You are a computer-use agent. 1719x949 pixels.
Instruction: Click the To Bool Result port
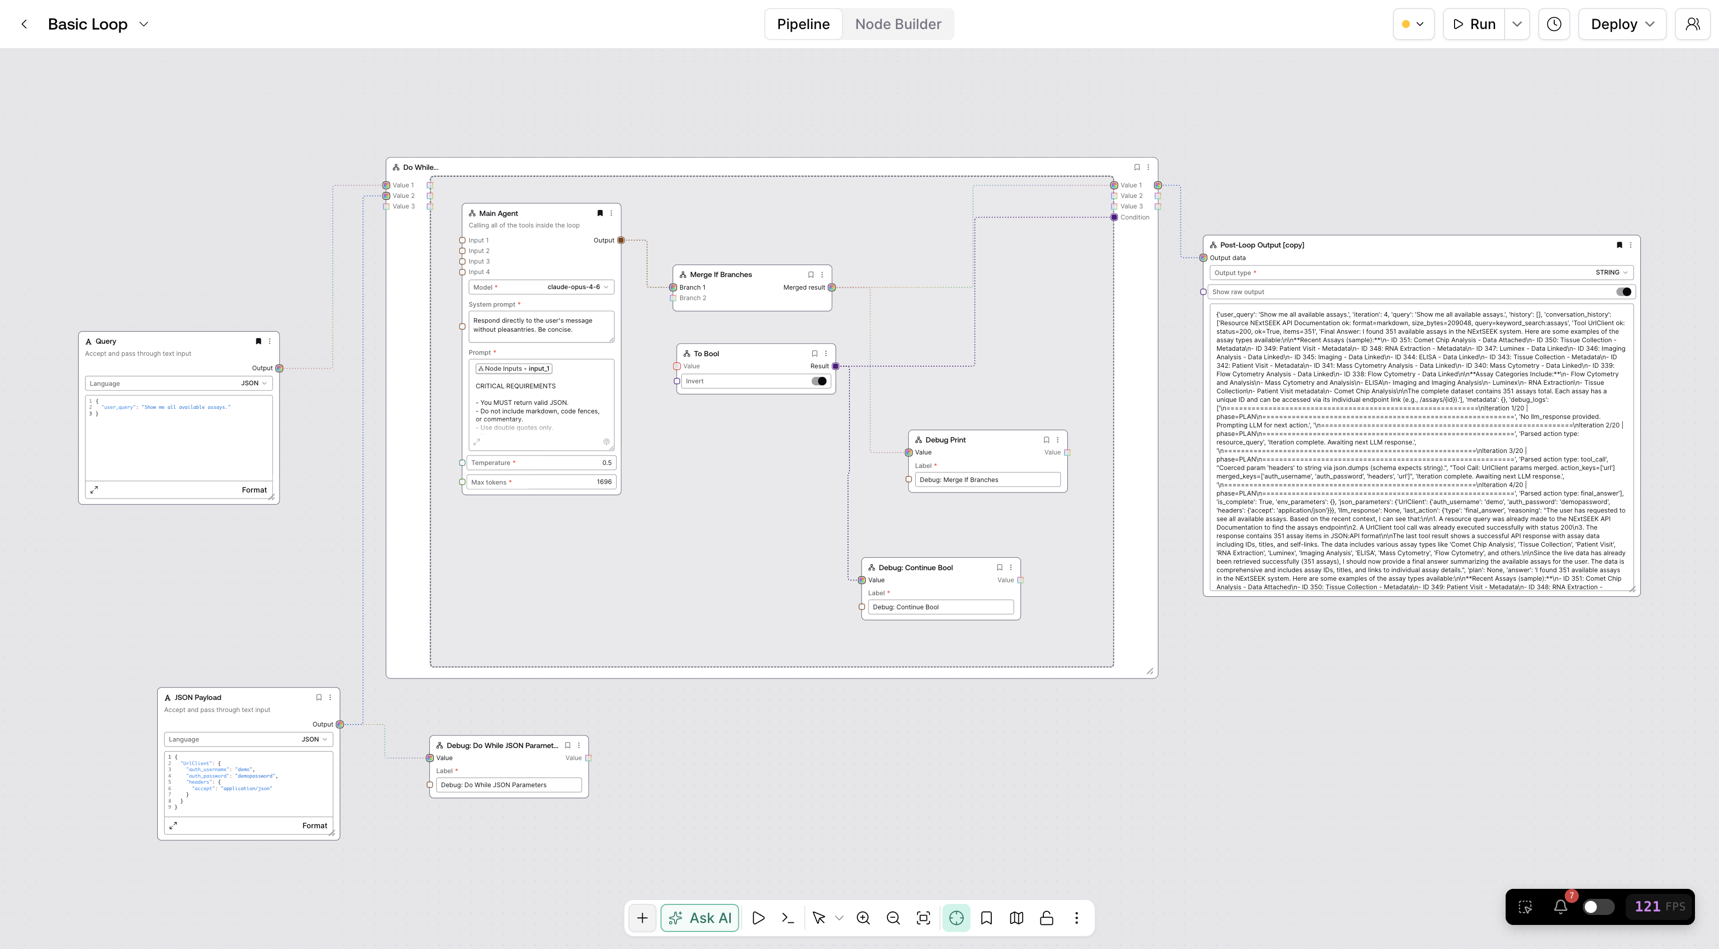(x=835, y=366)
